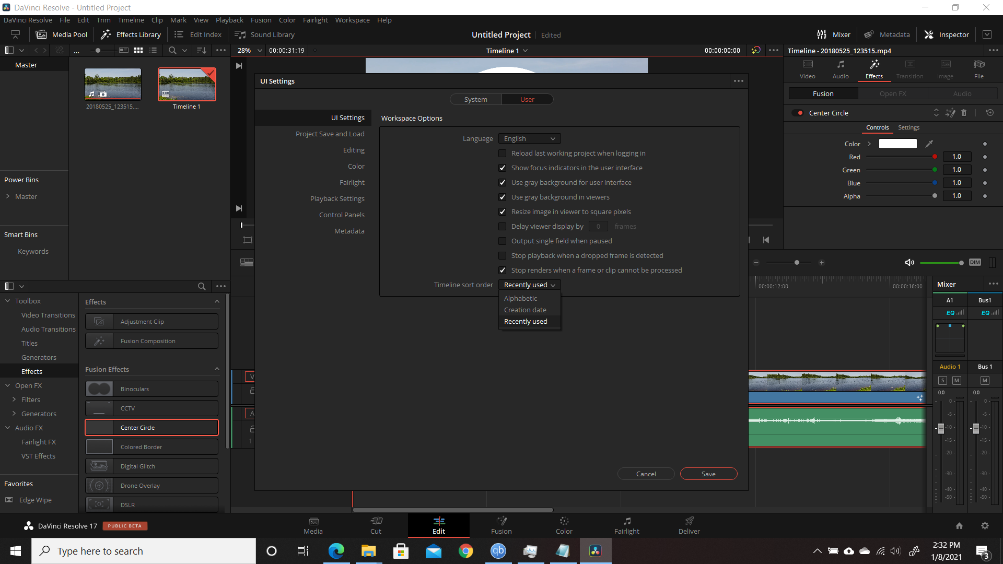Image resolution: width=1003 pixels, height=564 pixels.
Task: Delete the Center Circle effect
Action: coord(964,113)
